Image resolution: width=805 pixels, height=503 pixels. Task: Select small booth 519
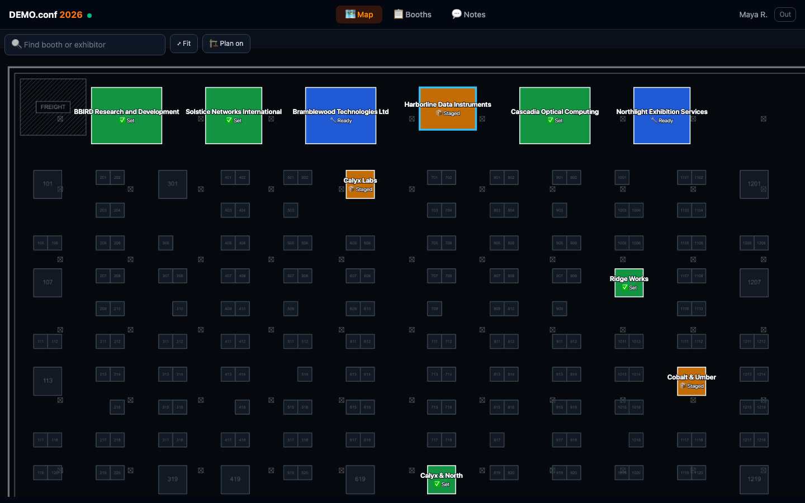291,473
